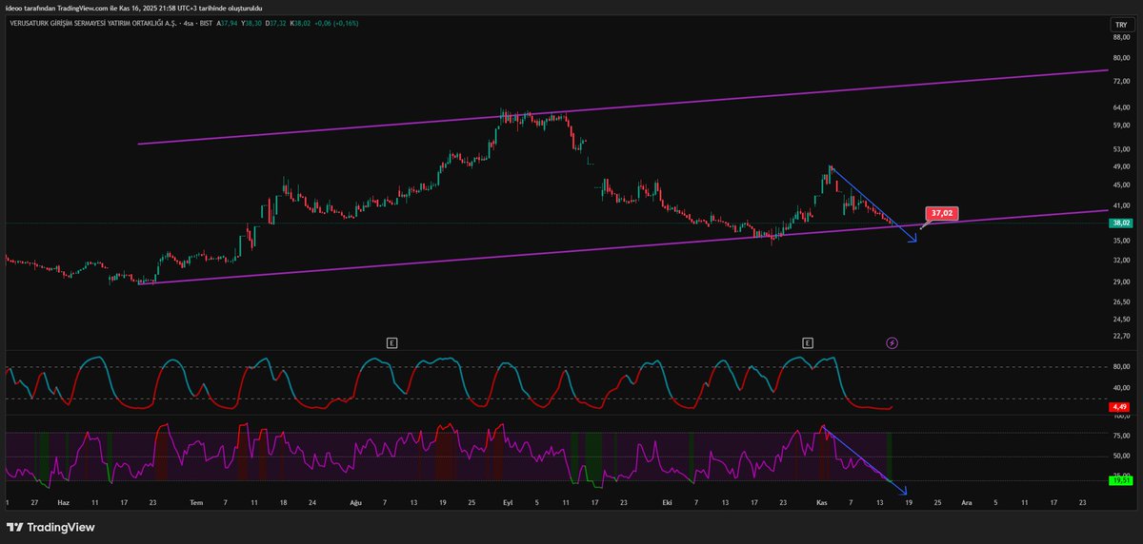Click the 35,00 price axis label
This screenshot has width=1143, height=544.
[x=1121, y=241]
